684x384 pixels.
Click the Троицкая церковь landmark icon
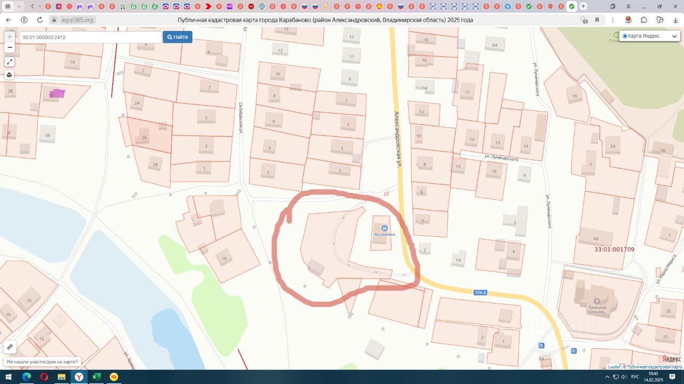597,301
